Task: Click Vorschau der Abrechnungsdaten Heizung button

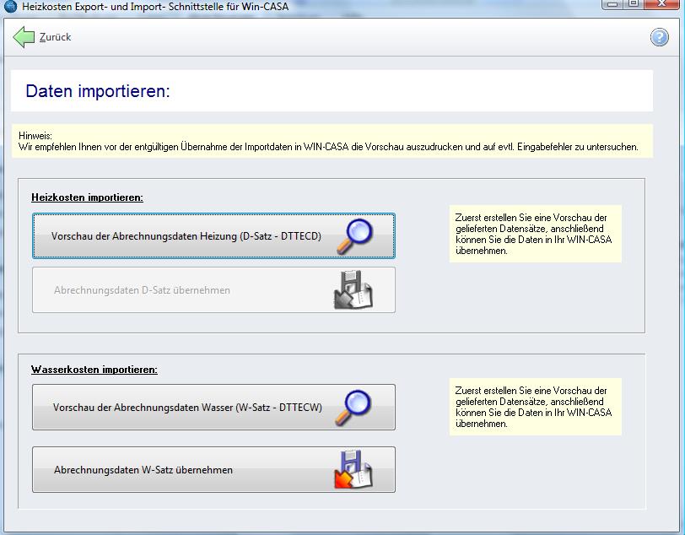Action: click(213, 236)
